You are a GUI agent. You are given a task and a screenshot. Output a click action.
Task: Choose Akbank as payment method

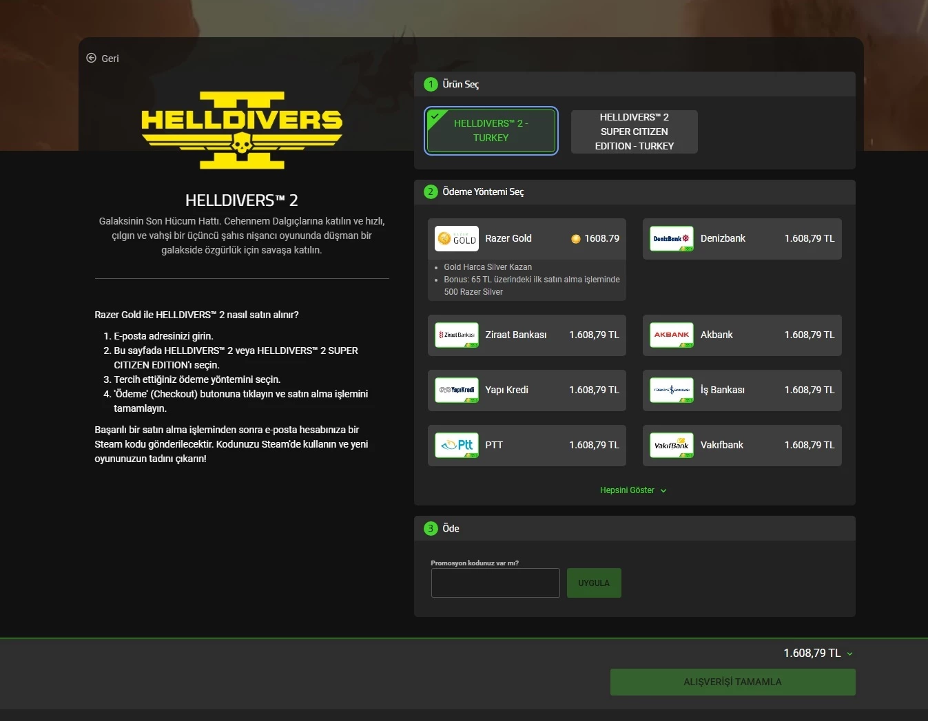[x=742, y=335]
